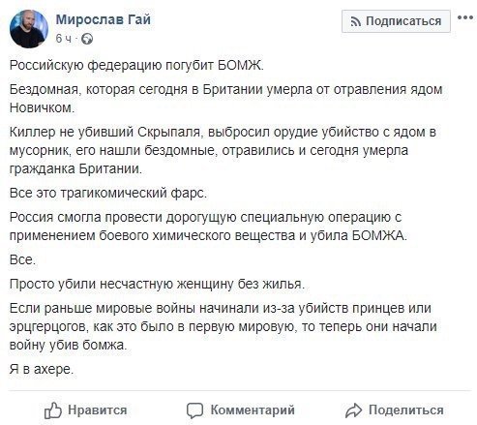The image size is (477, 425).
Task: Click the share arrow icon
Action: (353, 410)
